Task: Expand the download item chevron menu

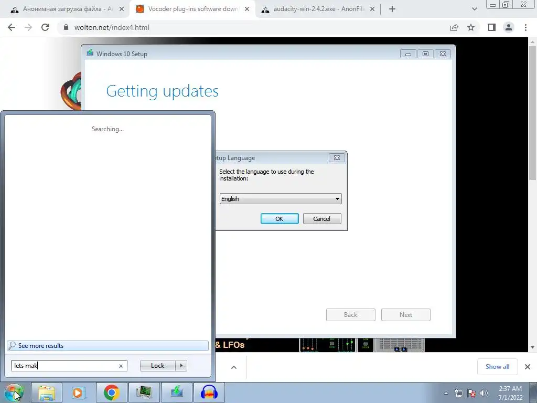Action: point(234,367)
